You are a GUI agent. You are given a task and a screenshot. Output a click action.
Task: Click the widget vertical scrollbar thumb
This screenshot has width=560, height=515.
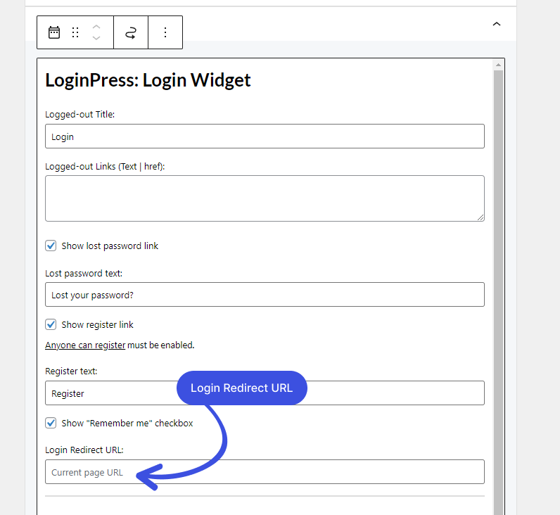[498, 292]
